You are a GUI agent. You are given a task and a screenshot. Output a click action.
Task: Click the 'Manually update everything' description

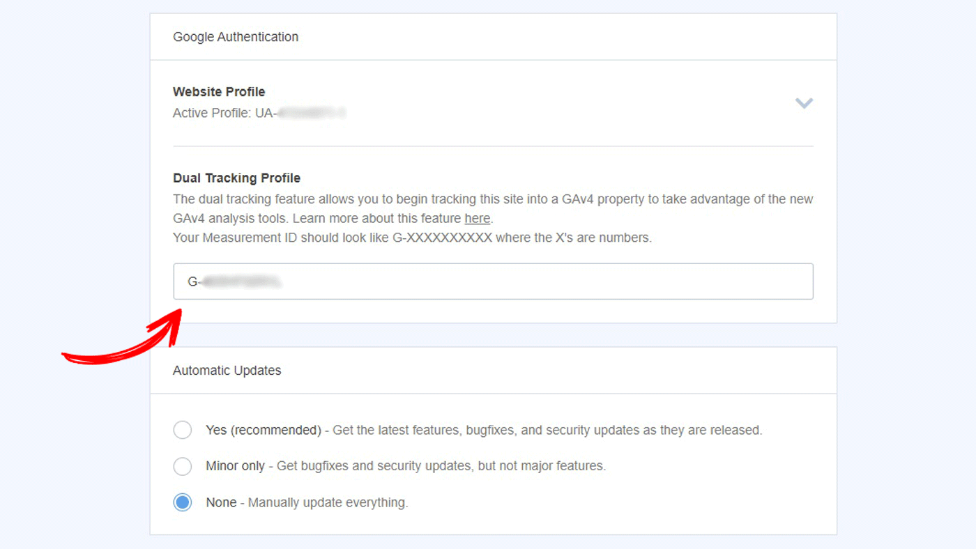tap(328, 502)
